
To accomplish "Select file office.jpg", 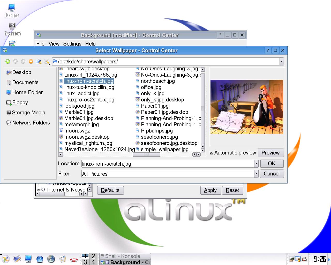I will click(151, 87).
